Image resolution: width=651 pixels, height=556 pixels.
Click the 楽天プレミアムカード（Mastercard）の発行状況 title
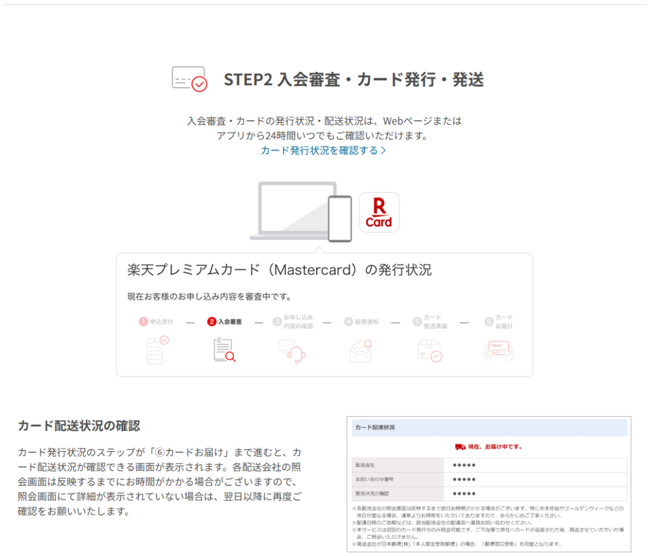pyautogui.click(x=279, y=270)
